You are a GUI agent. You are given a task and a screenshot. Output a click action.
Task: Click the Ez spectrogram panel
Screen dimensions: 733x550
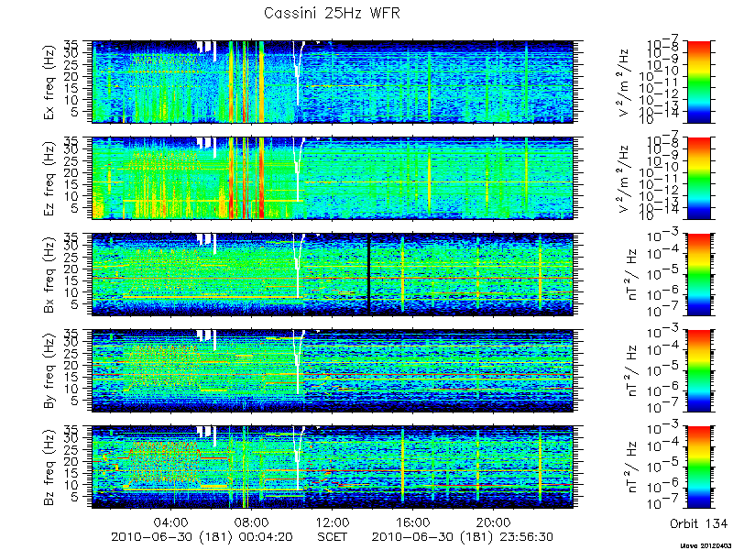[333, 178]
